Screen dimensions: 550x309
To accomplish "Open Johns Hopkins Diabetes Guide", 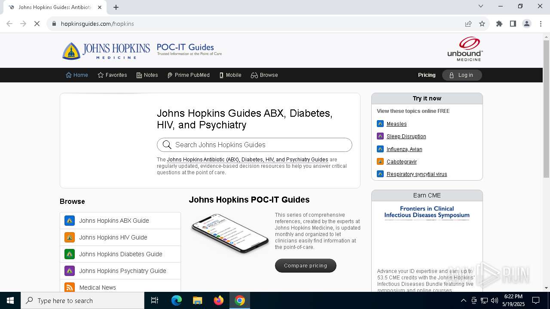I will [x=120, y=254].
